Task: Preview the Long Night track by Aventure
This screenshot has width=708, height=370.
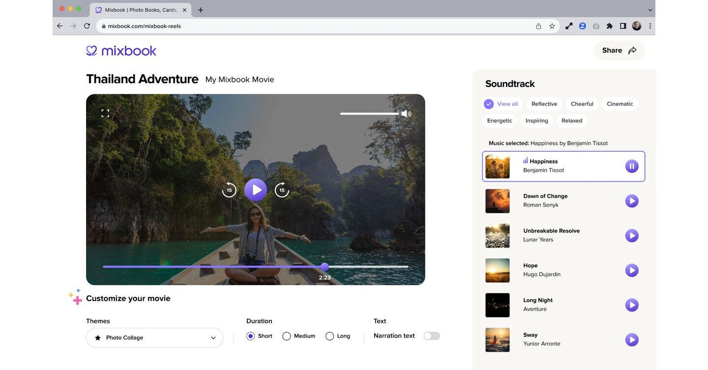Action: click(x=632, y=305)
